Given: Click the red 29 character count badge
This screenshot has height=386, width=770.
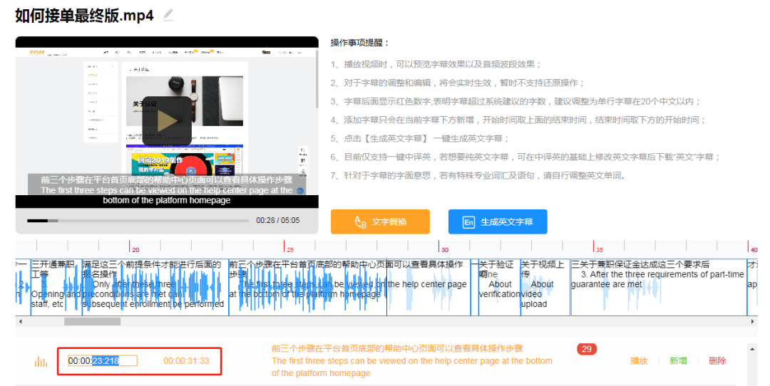Looking at the screenshot, I should pyautogui.click(x=587, y=349).
